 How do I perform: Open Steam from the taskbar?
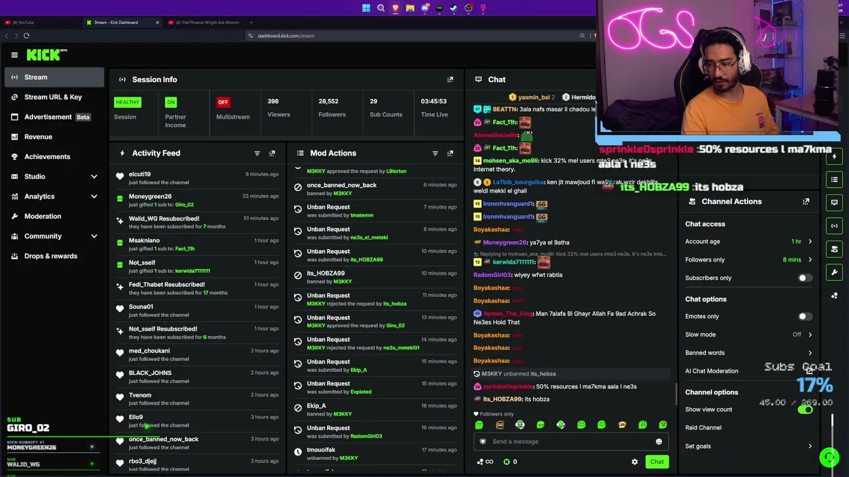point(454,8)
